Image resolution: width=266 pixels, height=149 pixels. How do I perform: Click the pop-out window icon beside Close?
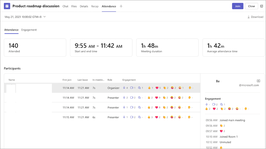(261, 6)
